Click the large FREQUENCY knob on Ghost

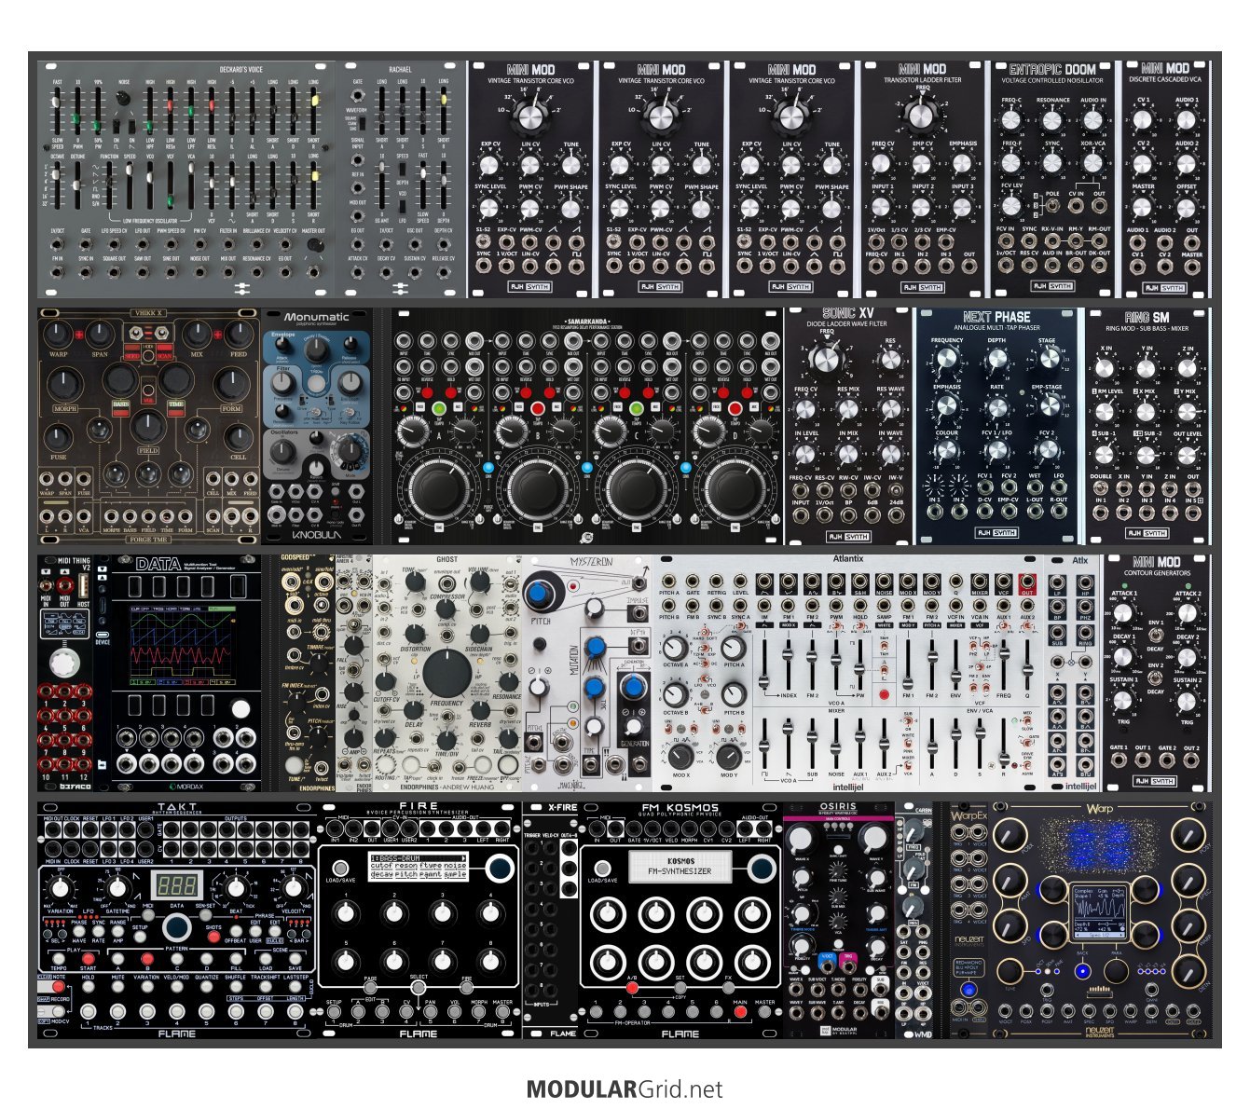[447, 673]
